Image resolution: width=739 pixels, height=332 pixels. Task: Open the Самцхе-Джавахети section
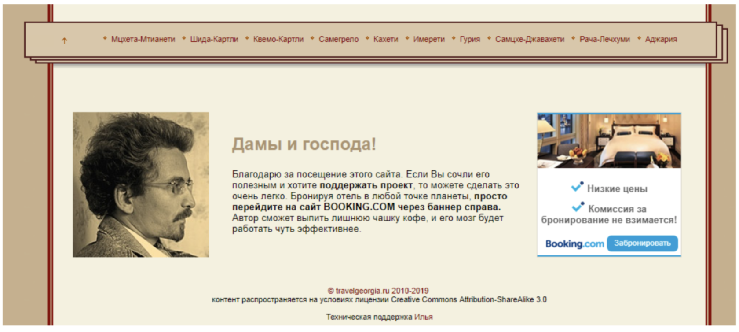(530, 39)
